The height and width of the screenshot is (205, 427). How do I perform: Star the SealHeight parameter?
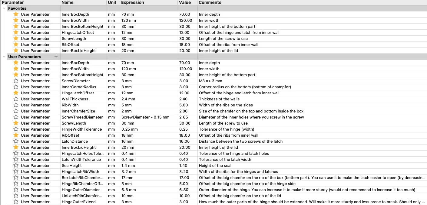[x=16, y=165]
